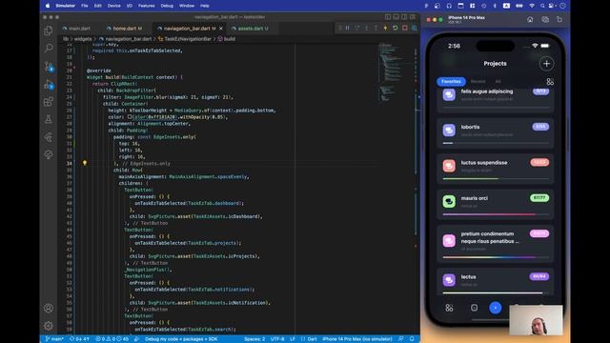Open the Accounts icon in the activity bar
This screenshot has width=610, height=343.
49,308
